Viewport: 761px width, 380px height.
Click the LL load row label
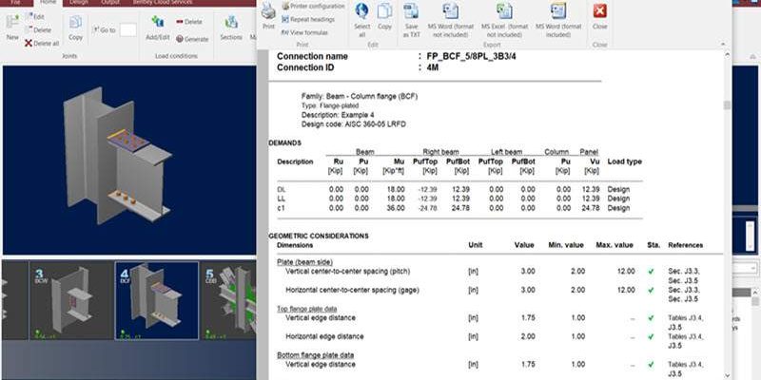point(281,199)
